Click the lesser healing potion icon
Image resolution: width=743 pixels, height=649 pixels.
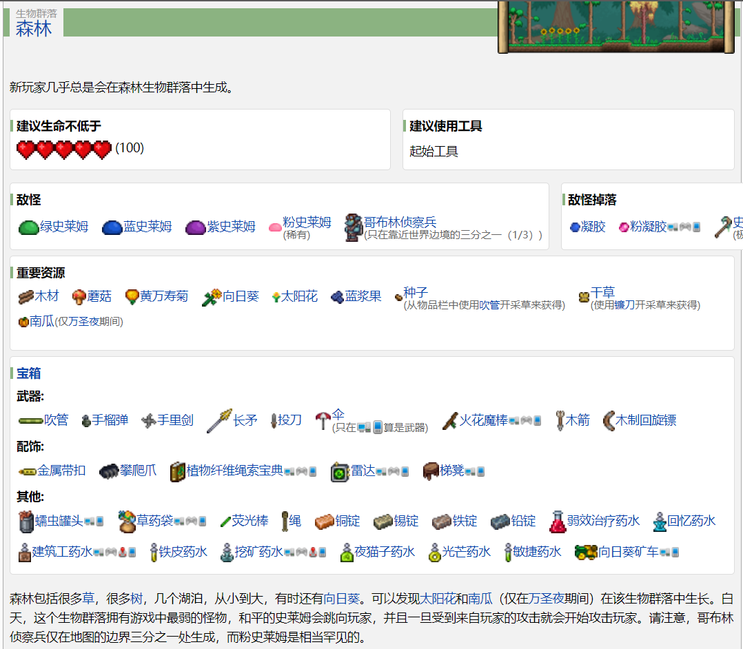tap(557, 522)
